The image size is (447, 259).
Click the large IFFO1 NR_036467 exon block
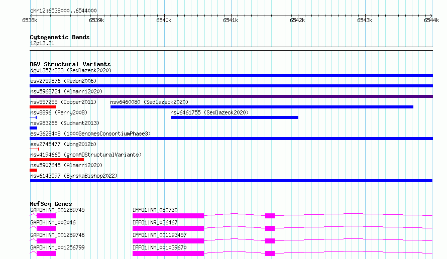point(168,228)
